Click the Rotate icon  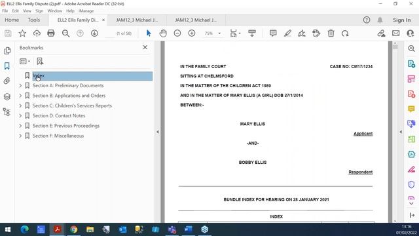(345, 33)
